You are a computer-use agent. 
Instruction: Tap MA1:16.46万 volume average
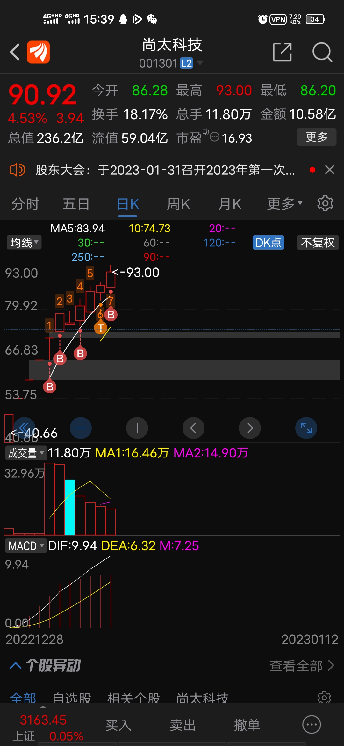point(132,453)
